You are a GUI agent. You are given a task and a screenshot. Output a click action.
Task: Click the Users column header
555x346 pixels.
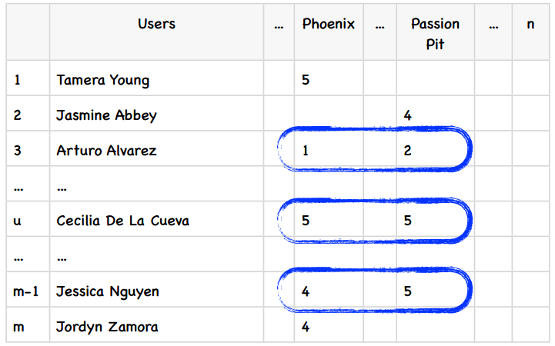156,24
